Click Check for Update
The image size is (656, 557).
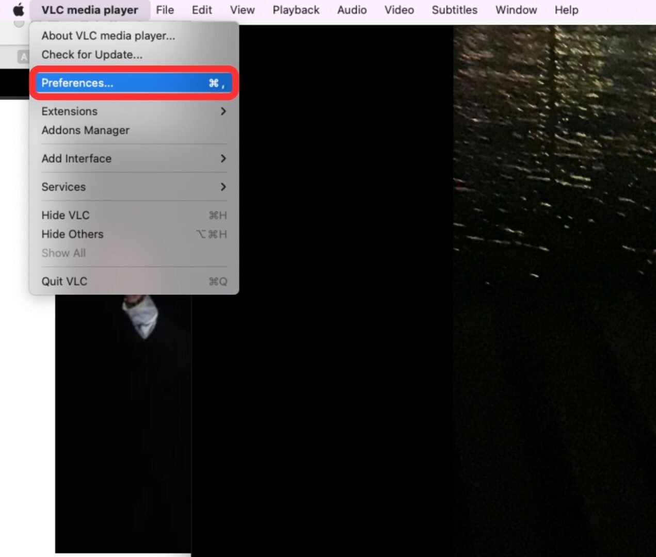point(92,54)
